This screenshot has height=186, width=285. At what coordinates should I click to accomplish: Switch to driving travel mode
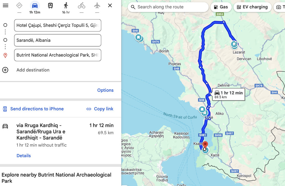(35, 5)
